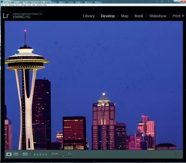Image resolution: width=186 pixels, height=163 pixels.
Task: Click the Zoom slider handle
Action: point(63,156)
